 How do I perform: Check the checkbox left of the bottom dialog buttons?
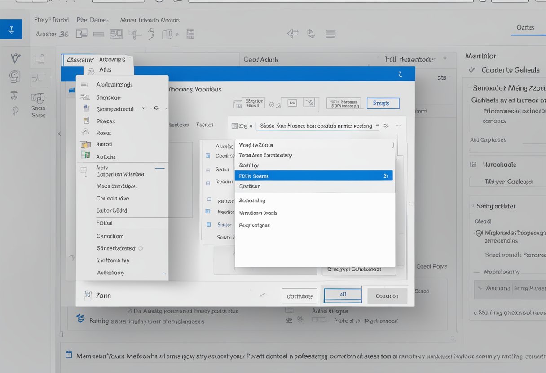(x=263, y=296)
